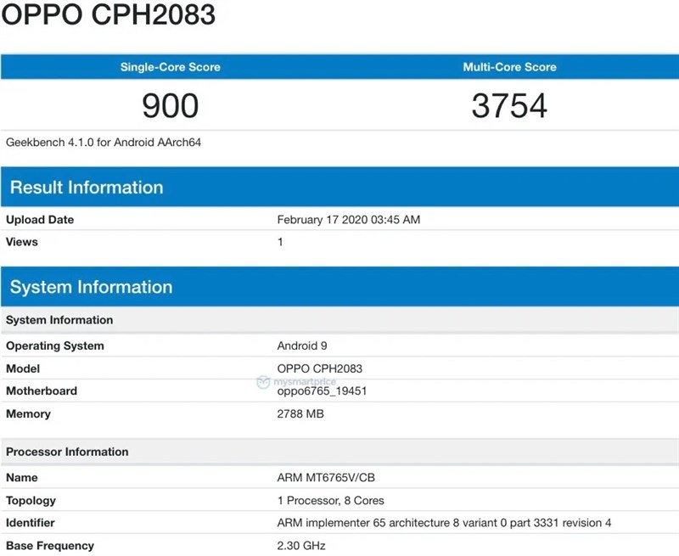This screenshot has width=679, height=556.
Task: Select the System Information subsection heading
Action: [x=59, y=320]
